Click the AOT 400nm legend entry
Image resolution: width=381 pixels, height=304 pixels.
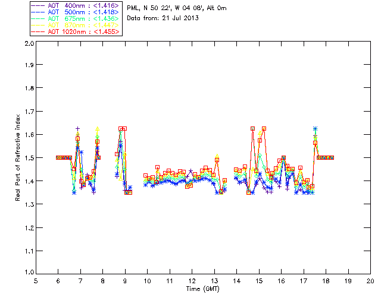pos(76,5)
